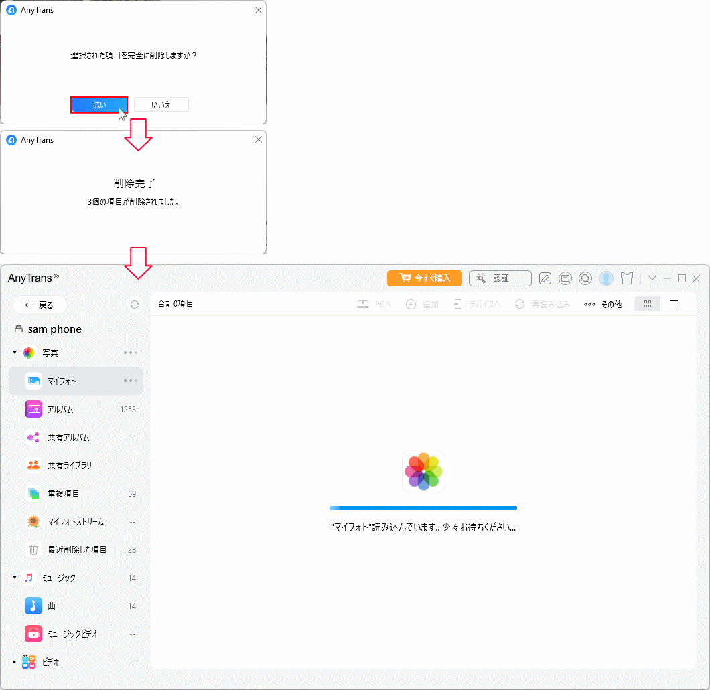
Task: Expand the title bar dropdown chevron menu
Action: pos(652,278)
